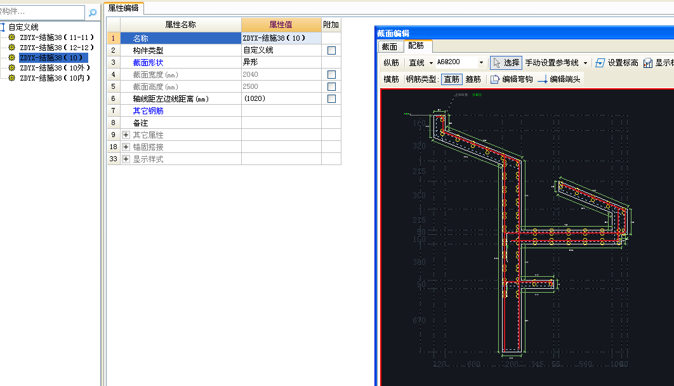This screenshot has width=674, height=386.
Task: Tick 附加 checkbox for 构件类型
Action: pyautogui.click(x=331, y=50)
